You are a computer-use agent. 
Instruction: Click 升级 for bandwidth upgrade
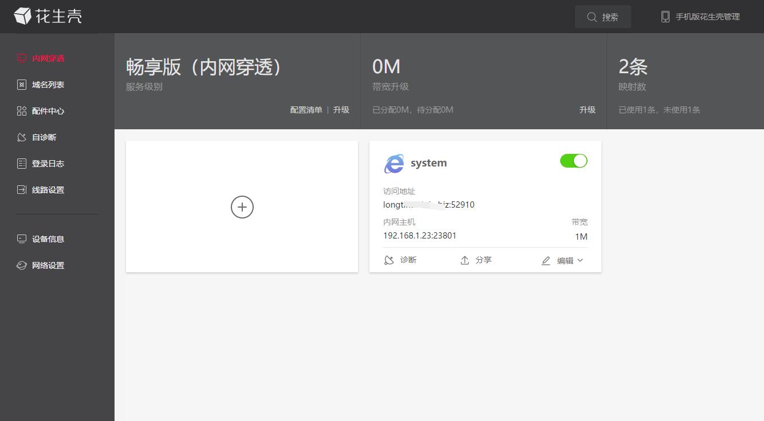tap(588, 109)
